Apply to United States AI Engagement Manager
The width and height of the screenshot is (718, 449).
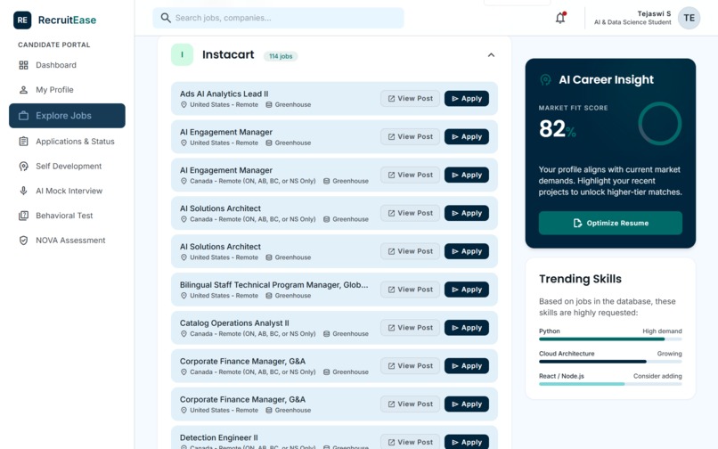[467, 136]
